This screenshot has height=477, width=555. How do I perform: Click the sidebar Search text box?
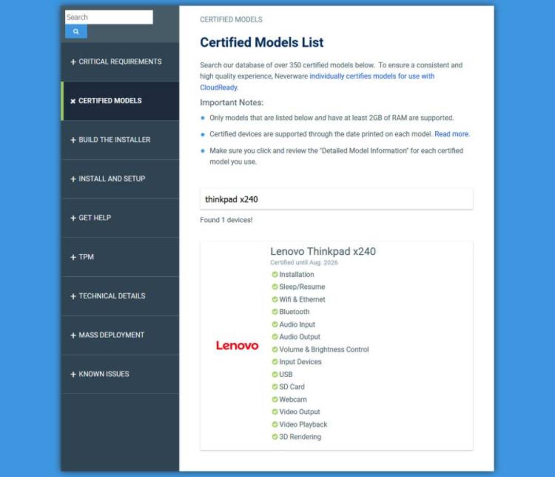click(x=109, y=17)
